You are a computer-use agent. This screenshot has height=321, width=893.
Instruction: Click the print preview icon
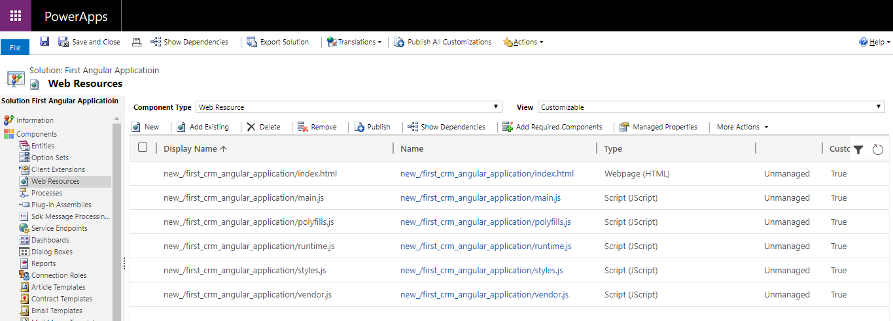point(136,42)
